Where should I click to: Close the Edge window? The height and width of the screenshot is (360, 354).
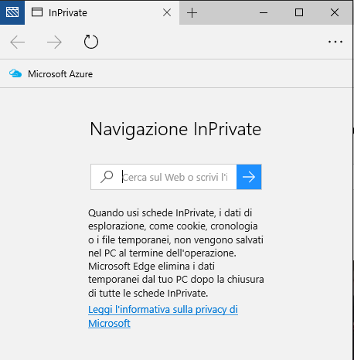pyautogui.click(x=335, y=12)
